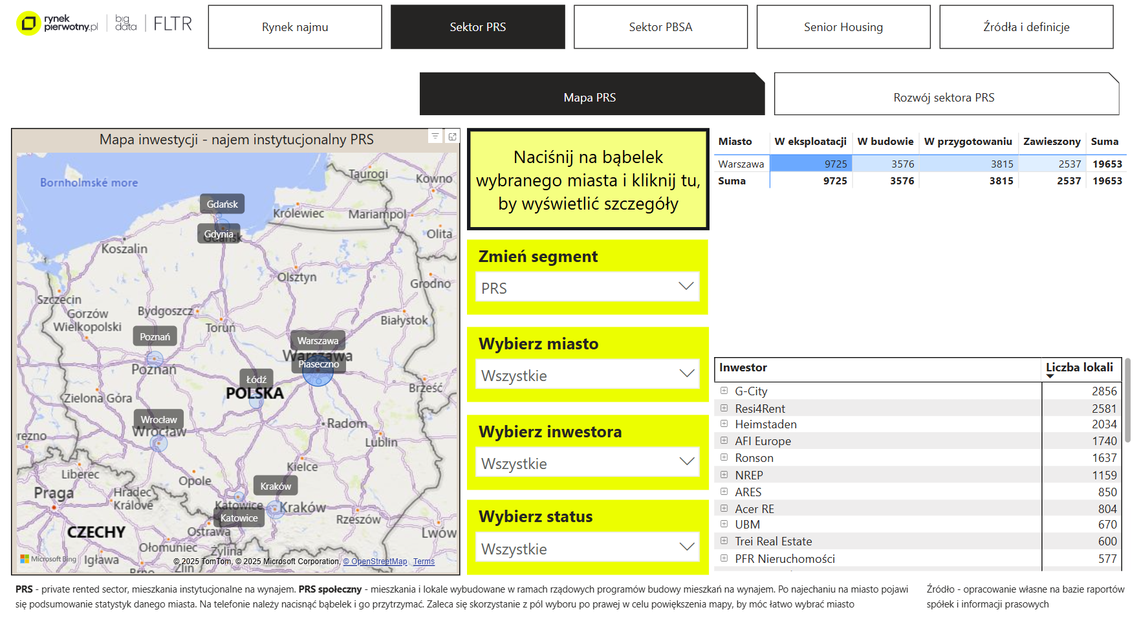The height and width of the screenshot is (623, 1139).
Task: Open the Wybierz miasto dropdown
Action: pos(587,375)
